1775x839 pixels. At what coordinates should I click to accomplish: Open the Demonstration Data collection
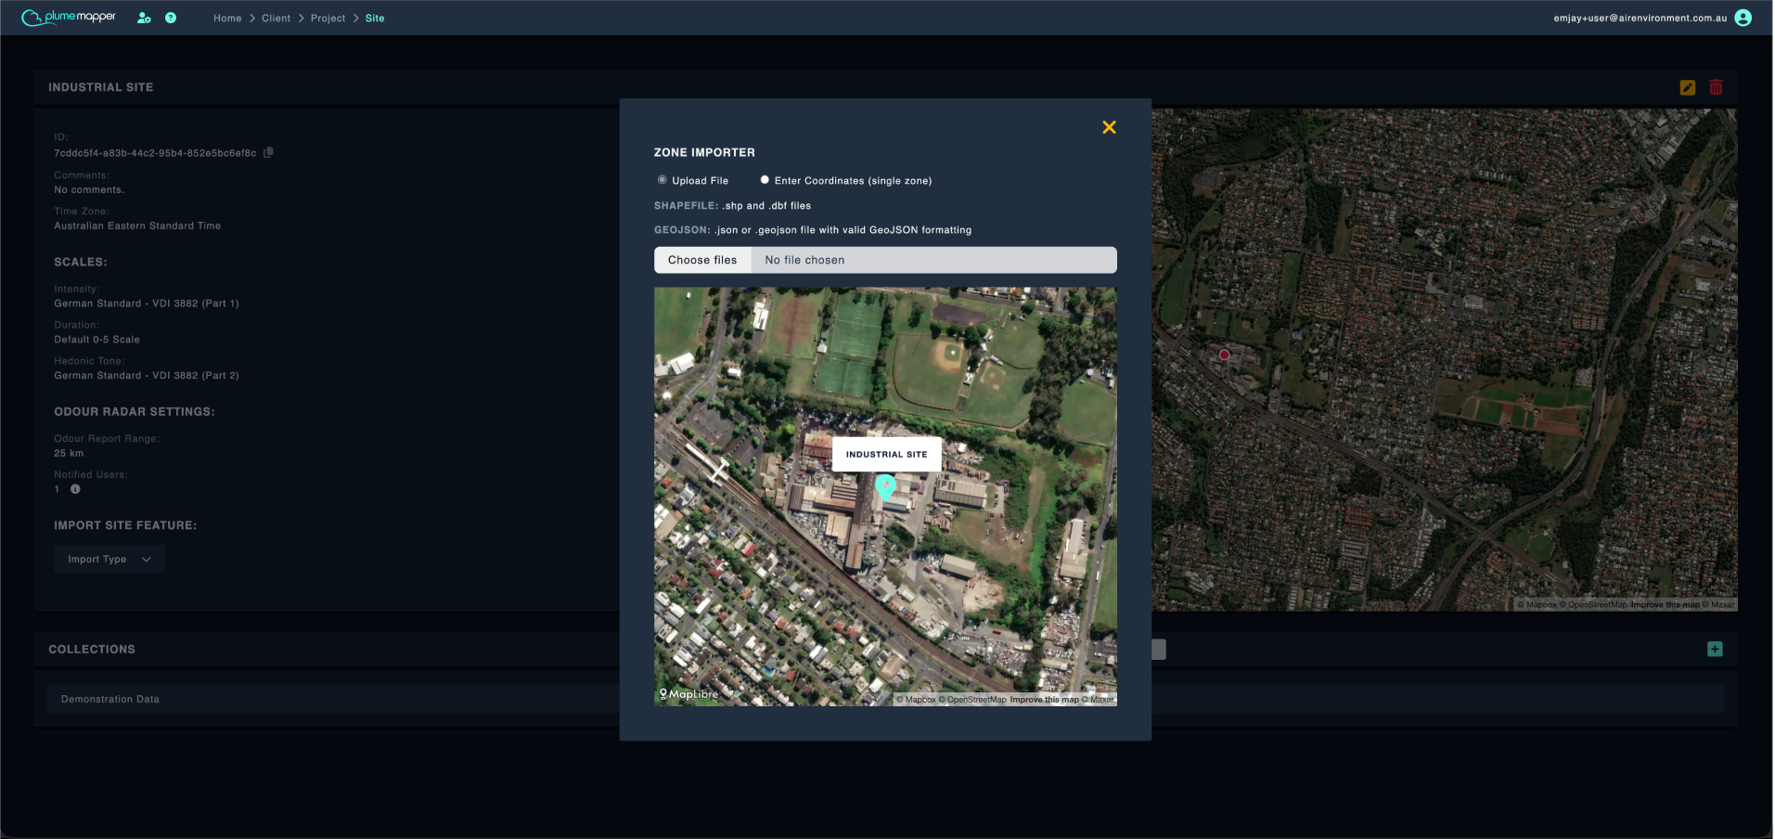point(885,700)
